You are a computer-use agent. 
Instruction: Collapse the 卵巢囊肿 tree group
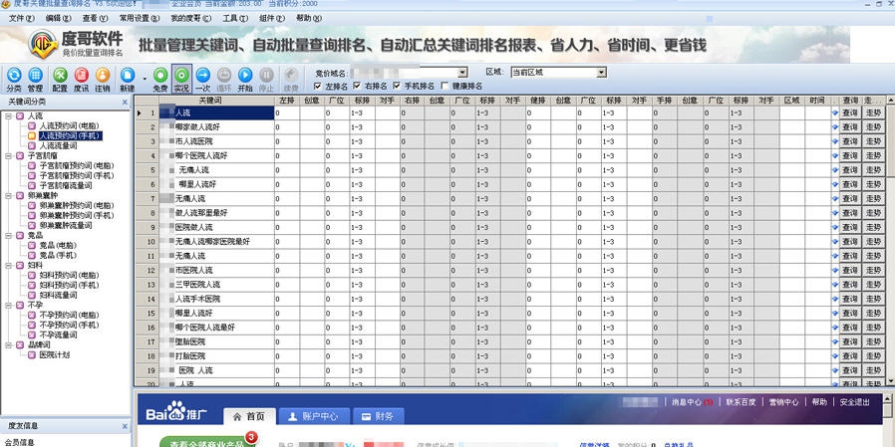pyautogui.click(x=9, y=195)
